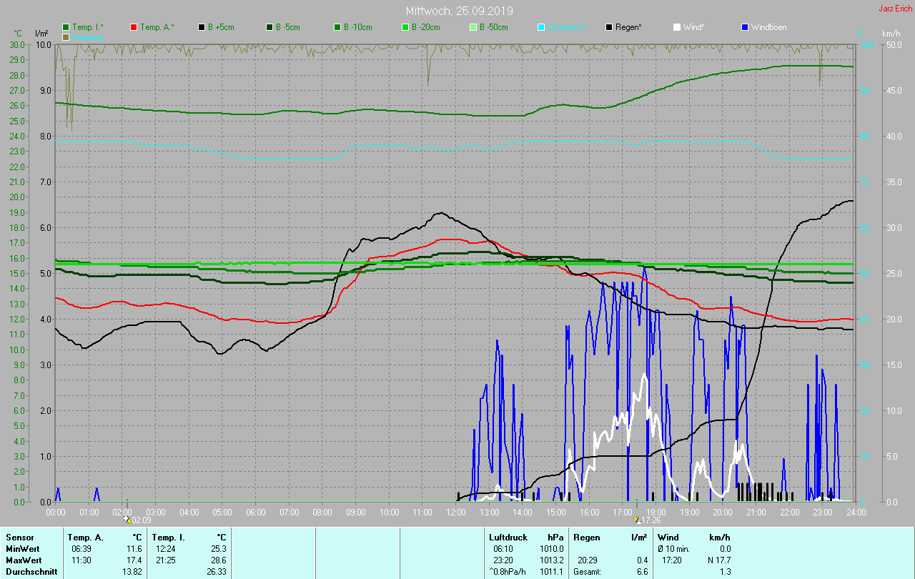
Task: Select the B -5cm legend swatch
Action: click(269, 27)
